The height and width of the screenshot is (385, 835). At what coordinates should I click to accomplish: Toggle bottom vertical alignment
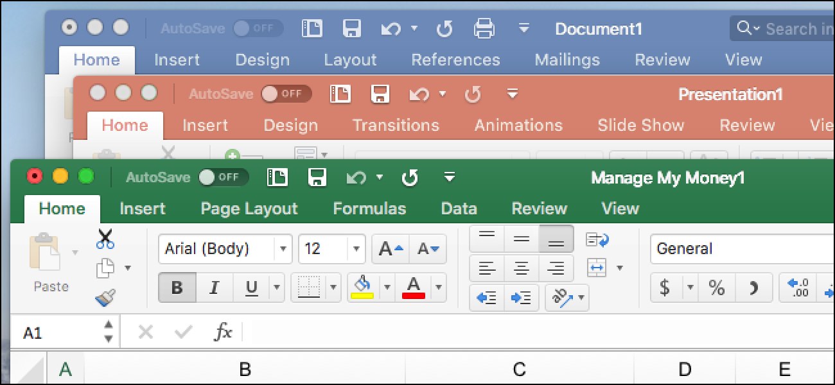click(x=556, y=239)
